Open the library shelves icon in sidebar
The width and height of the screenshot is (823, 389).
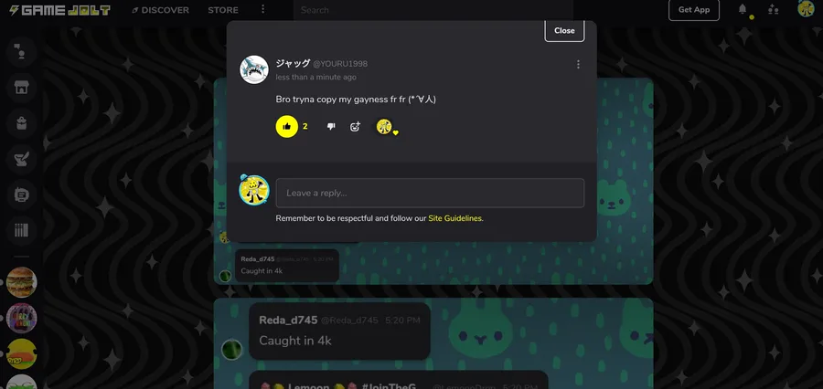click(22, 231)
